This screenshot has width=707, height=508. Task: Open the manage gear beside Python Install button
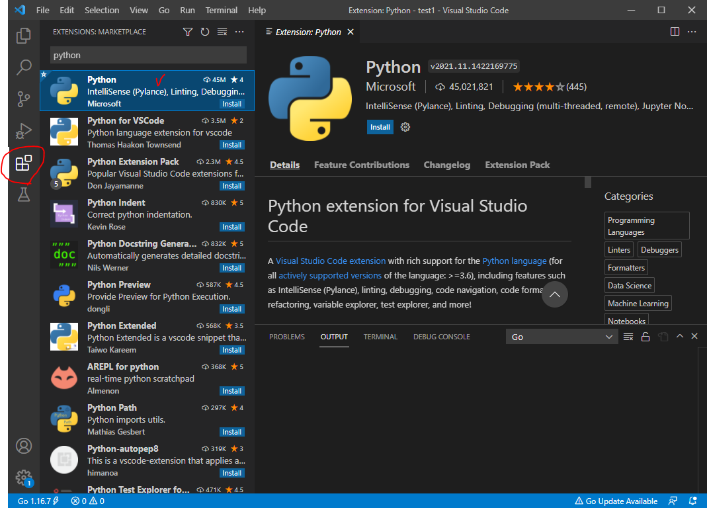[x=405, y=127]
